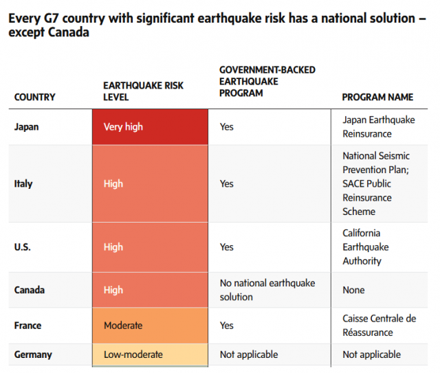The width and height of the screenshot is (440, 373).
Task: Select the PROGRAM NAME column header
Action: 377,97
